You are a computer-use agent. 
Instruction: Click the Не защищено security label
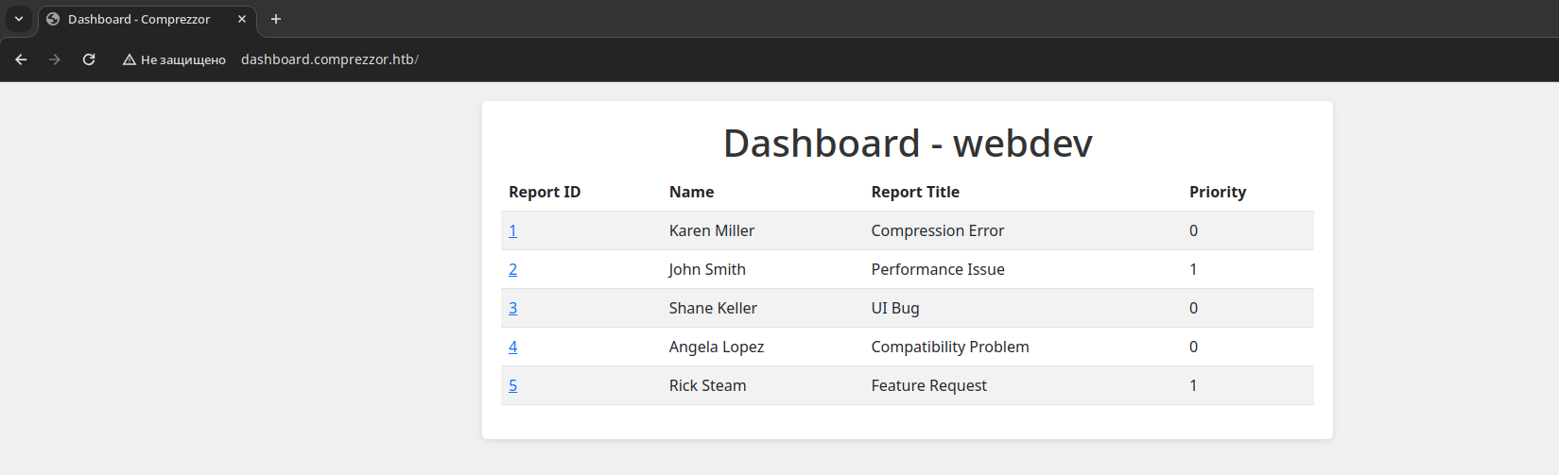183,59
